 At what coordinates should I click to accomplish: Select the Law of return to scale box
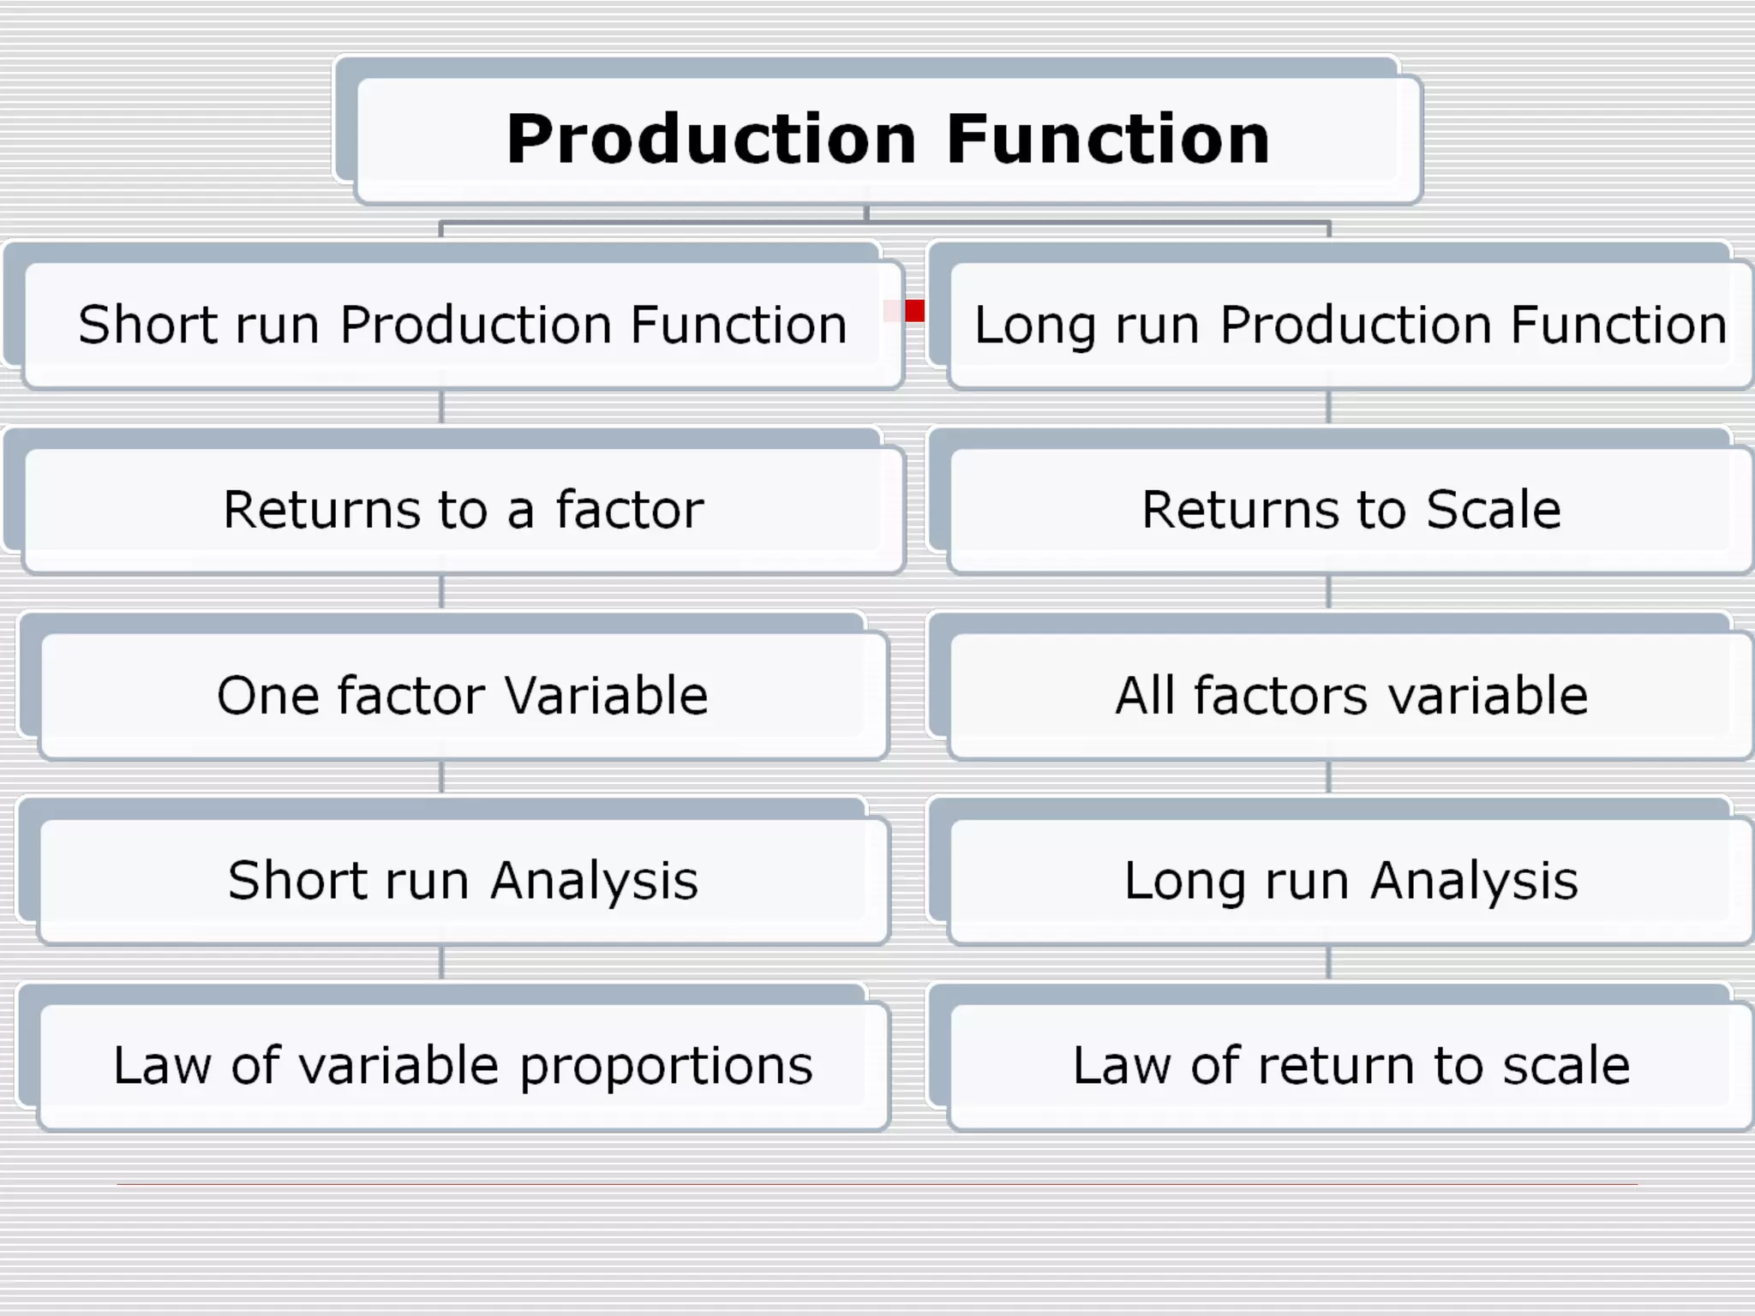coord(1351,1066)
